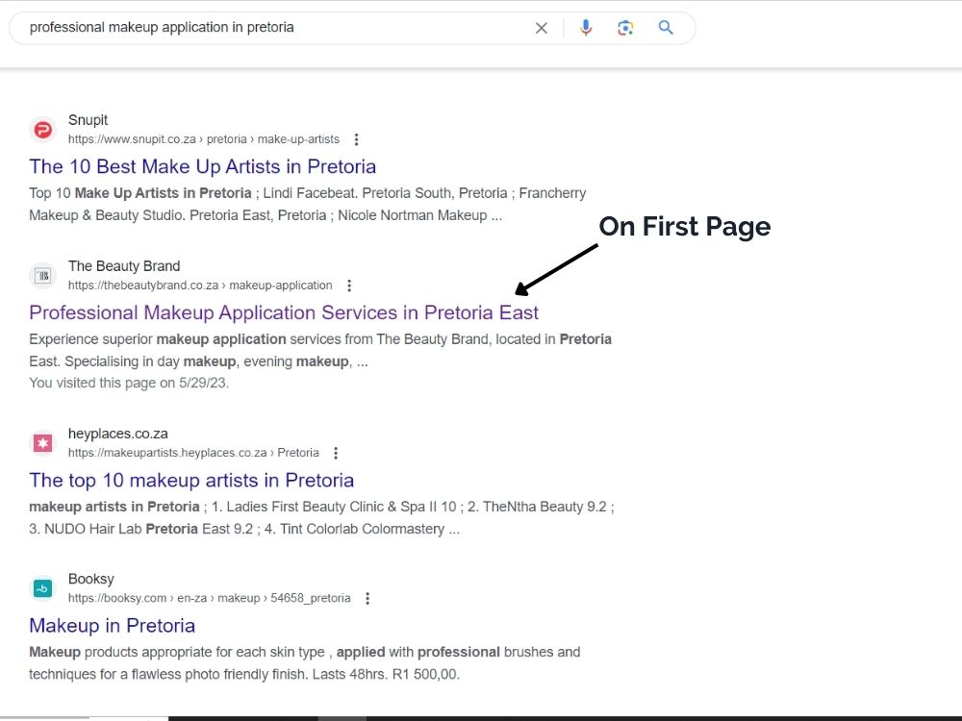Click the snupit.co.za URL breadcrumb

point(204,139)
